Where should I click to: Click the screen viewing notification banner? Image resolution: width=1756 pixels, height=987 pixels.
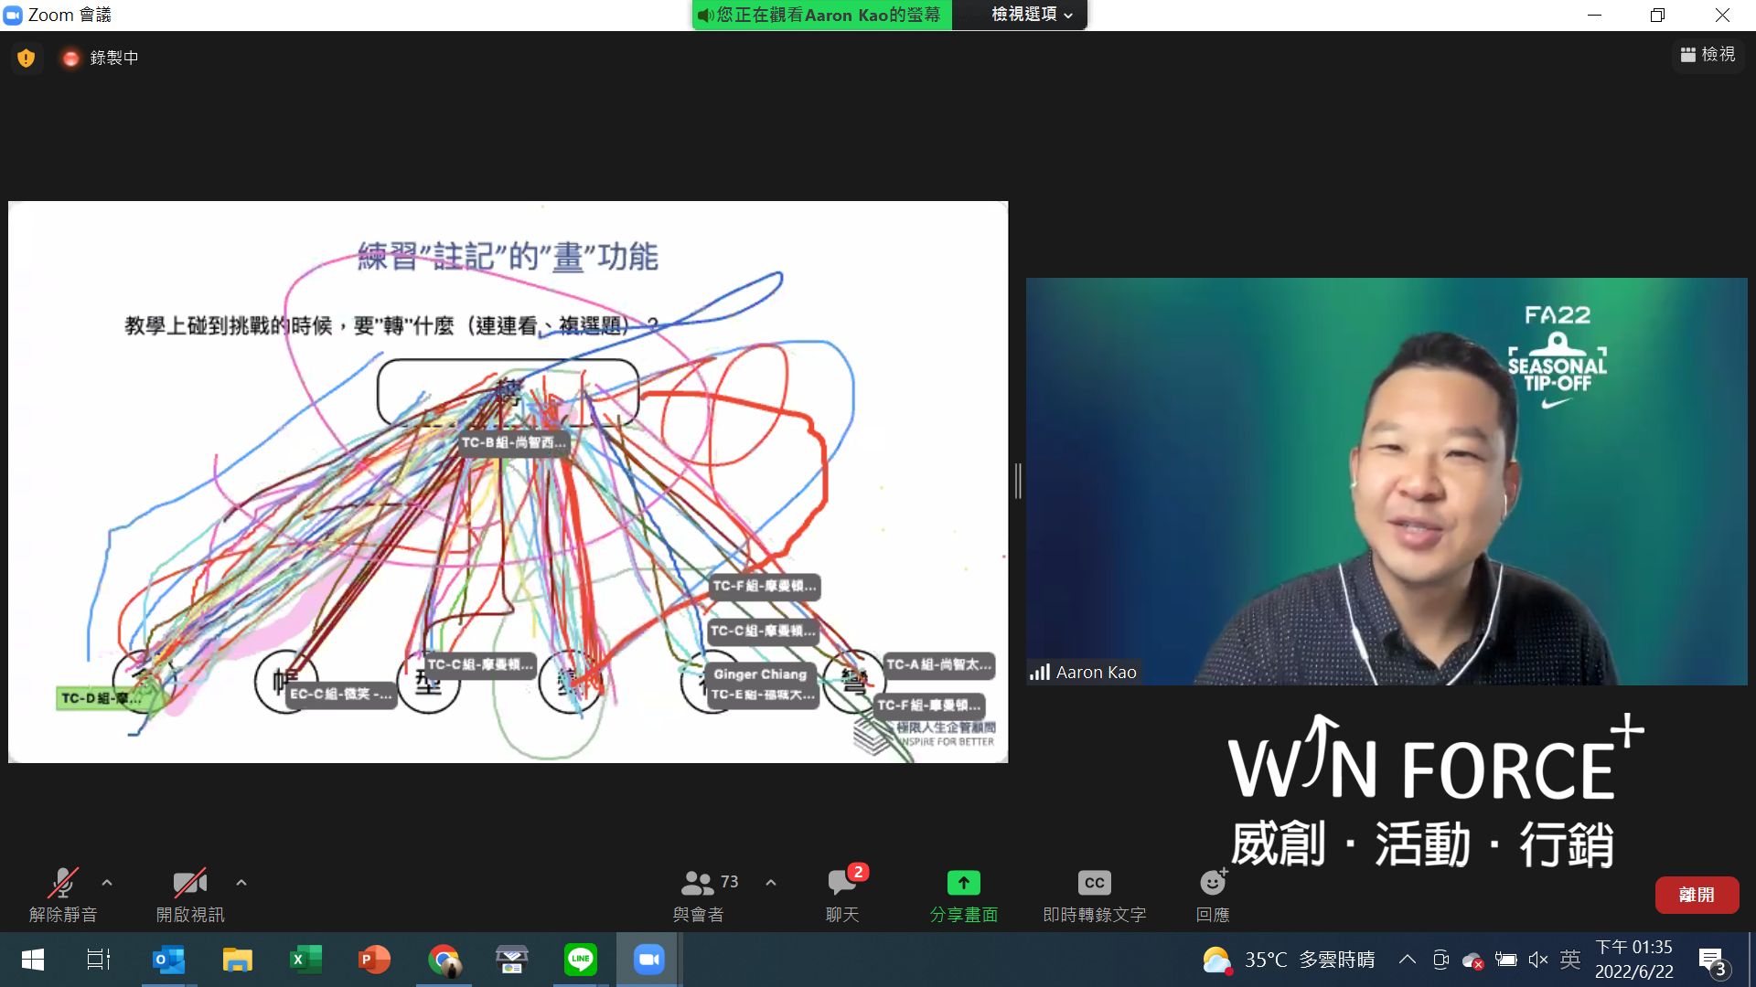tap(820, 15)
